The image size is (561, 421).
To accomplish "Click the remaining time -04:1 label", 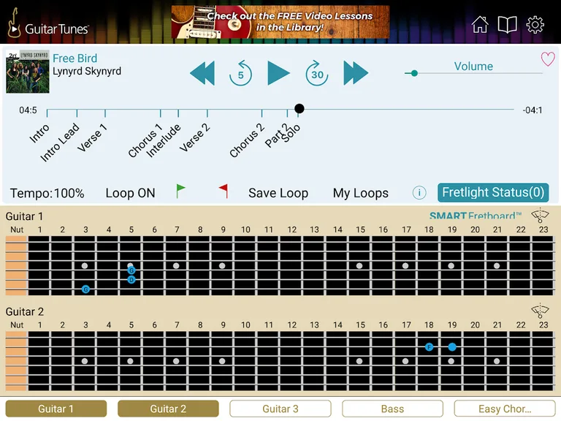I will pos(533,110).
